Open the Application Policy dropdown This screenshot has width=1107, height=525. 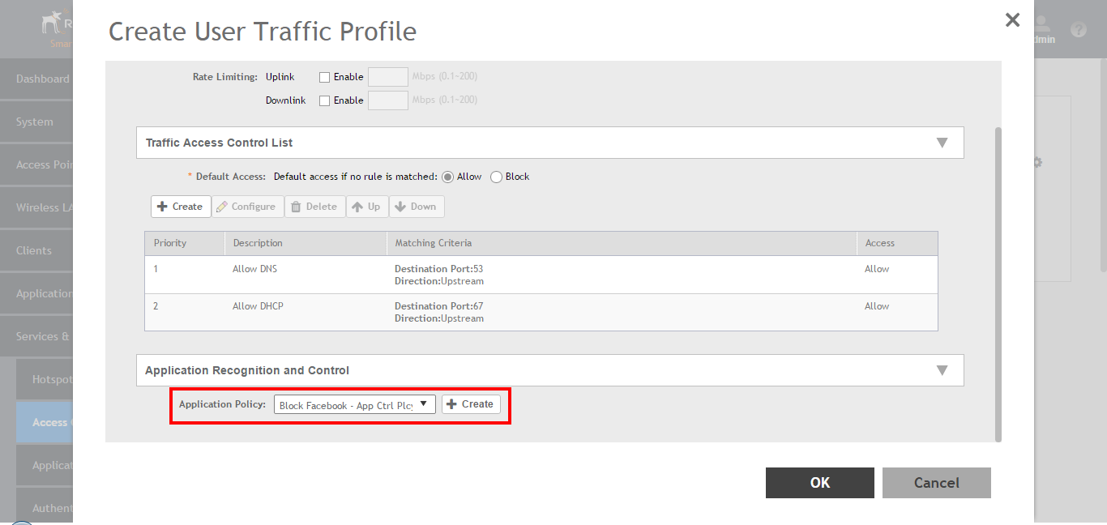354,404
